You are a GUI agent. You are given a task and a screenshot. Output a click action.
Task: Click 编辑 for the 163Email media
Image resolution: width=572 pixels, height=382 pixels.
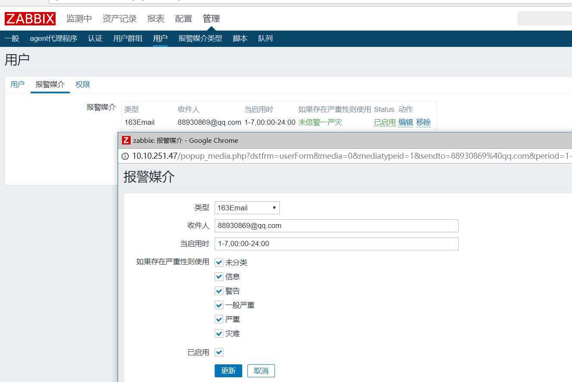coord(406,122)
